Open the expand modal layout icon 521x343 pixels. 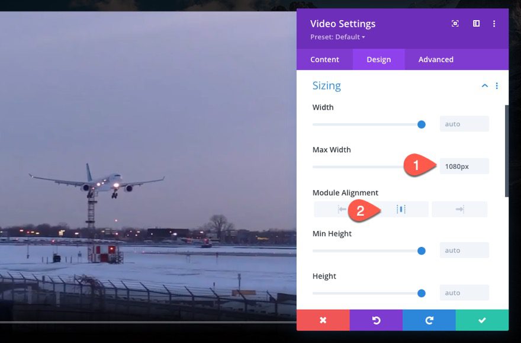tap(475, 23)
